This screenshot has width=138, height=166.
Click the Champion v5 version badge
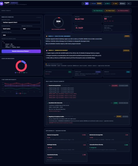point(14,3)
